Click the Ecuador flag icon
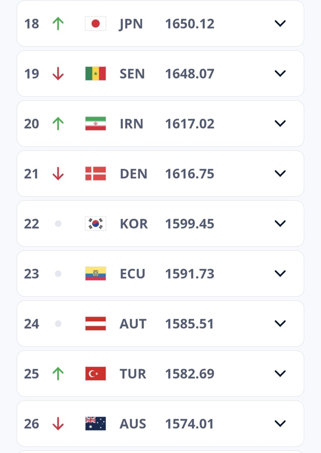This screenshot has height=453, width=321. pyautogui.click(x=95, y=273)
